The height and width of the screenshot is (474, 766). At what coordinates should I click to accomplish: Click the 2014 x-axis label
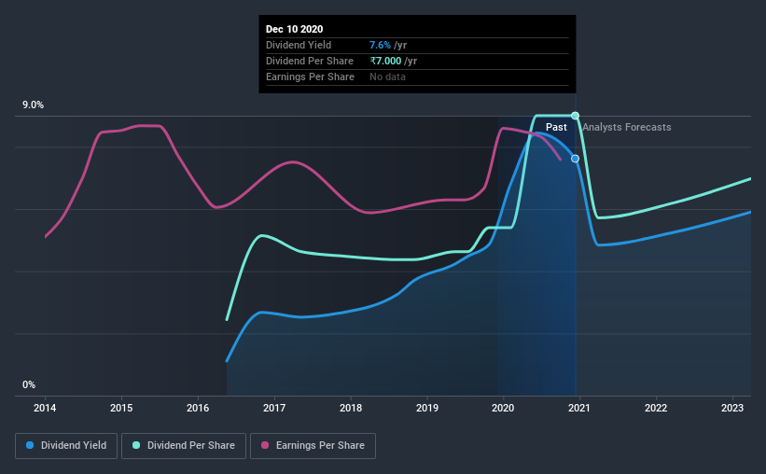(45, 408)
